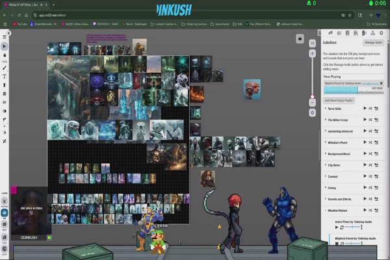Stop the Now Playing Blighted Forest track
The image size is (390, 260).
(381, 83)
